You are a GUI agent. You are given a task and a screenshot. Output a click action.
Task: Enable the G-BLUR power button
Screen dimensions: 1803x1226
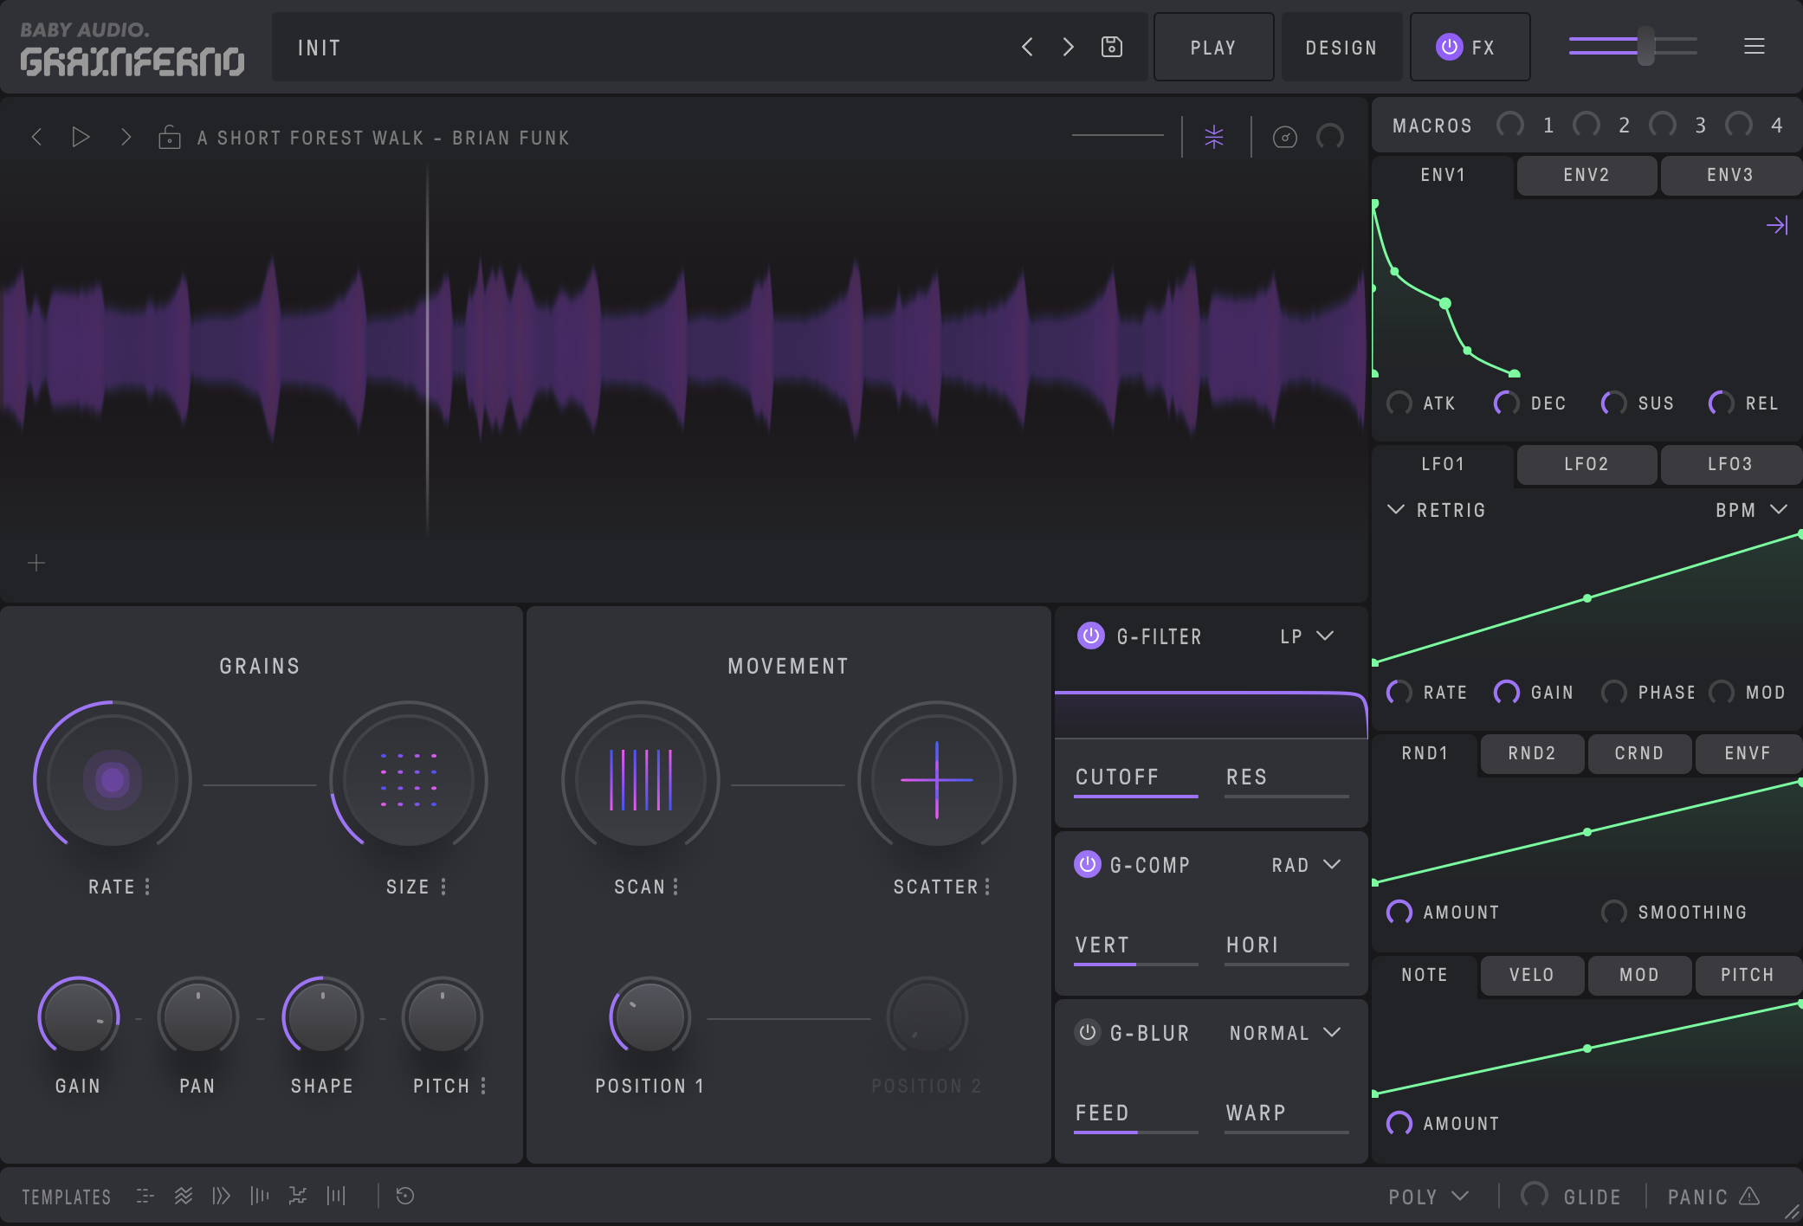(1088, 1032)
